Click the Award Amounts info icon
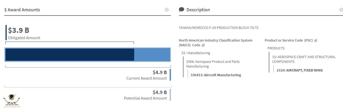 pyautogui.click(x=166, y=10)
